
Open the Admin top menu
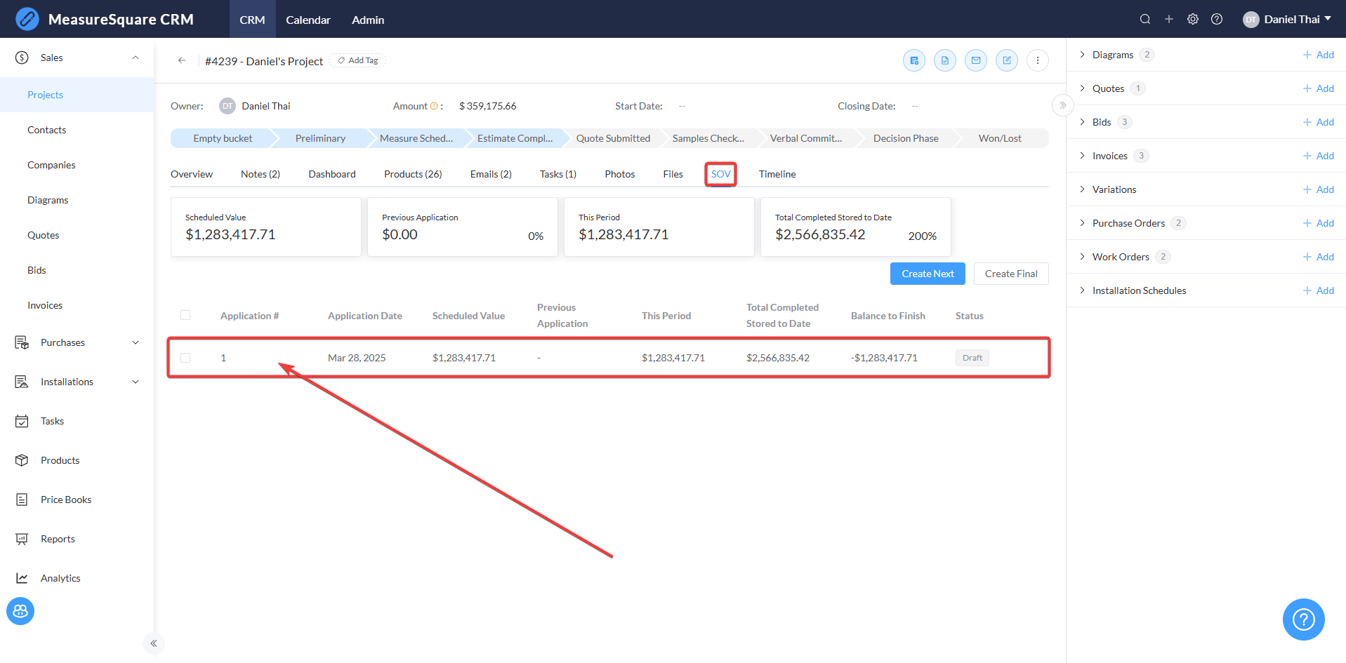(368, 20)
